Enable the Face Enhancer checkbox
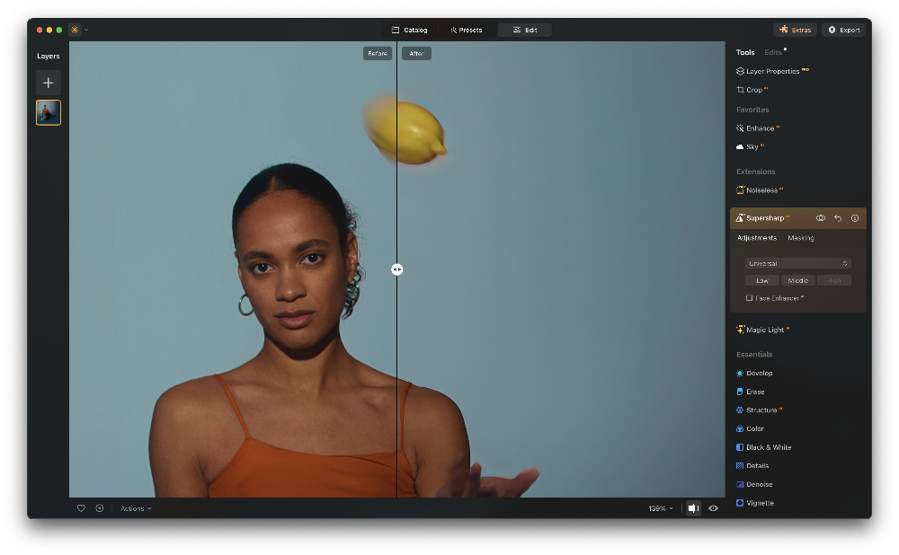Image resolution: width=899 pixels, height=555 pixels. [750, 298]
